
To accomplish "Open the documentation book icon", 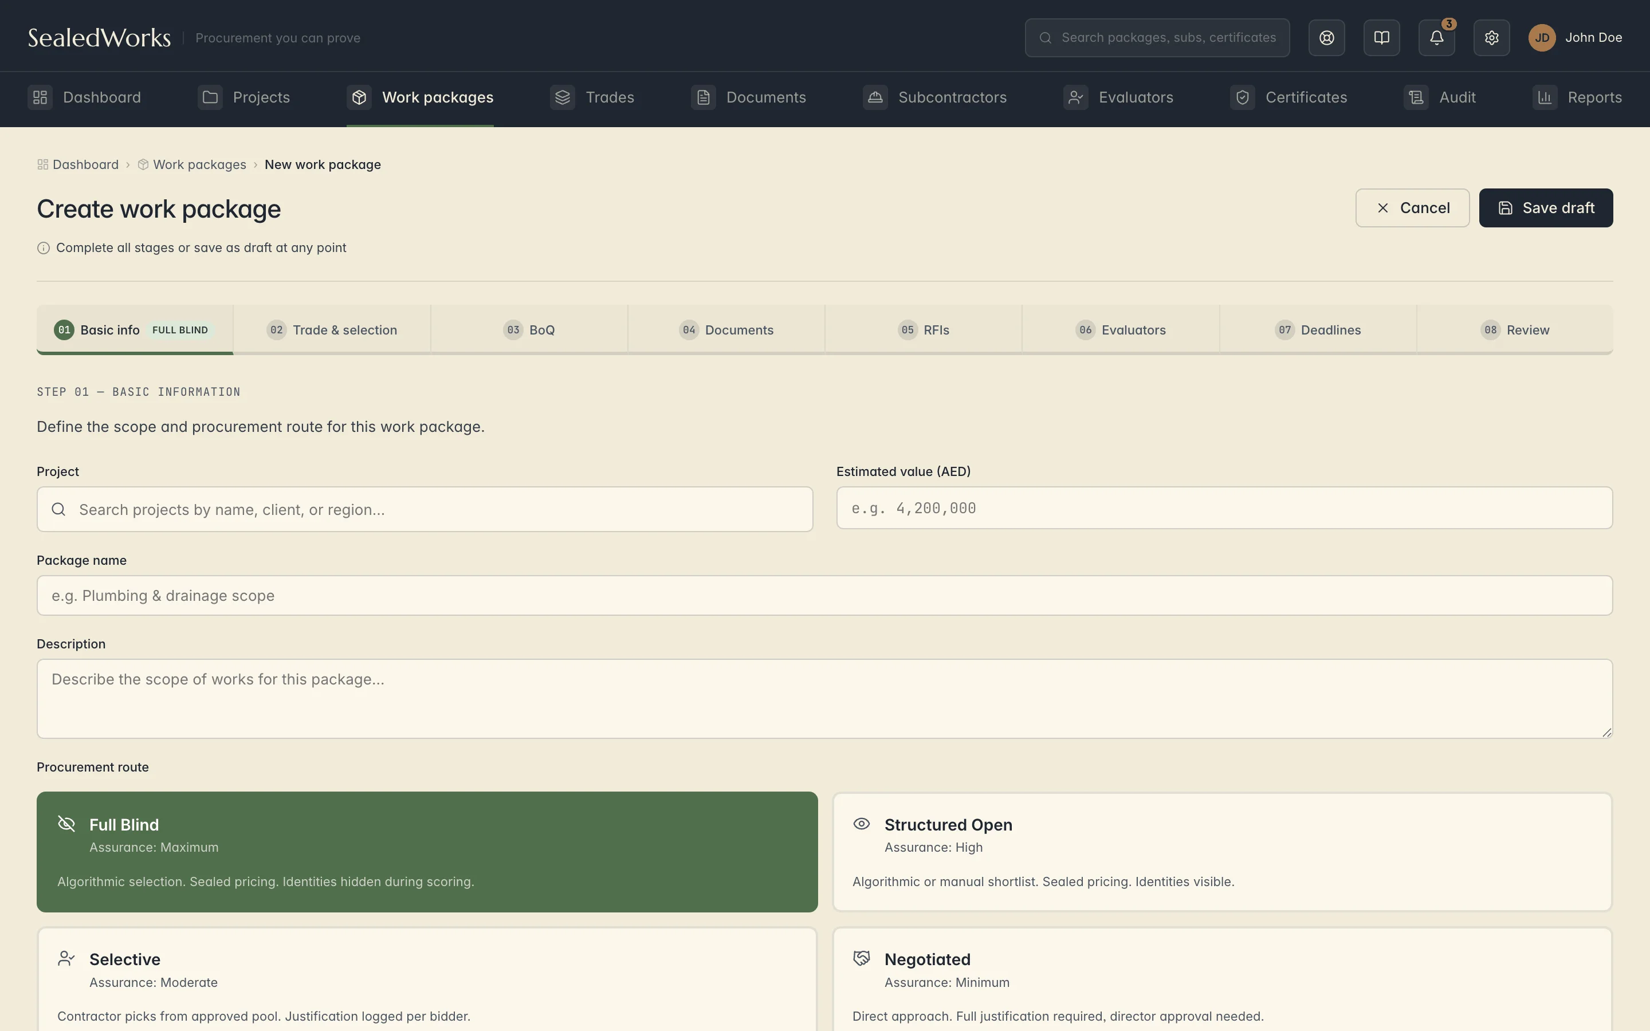I will (1381, 37).
